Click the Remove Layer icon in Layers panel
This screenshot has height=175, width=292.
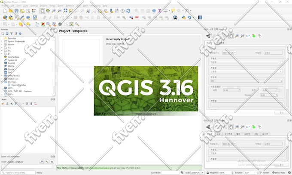click(x=35, y=104)
